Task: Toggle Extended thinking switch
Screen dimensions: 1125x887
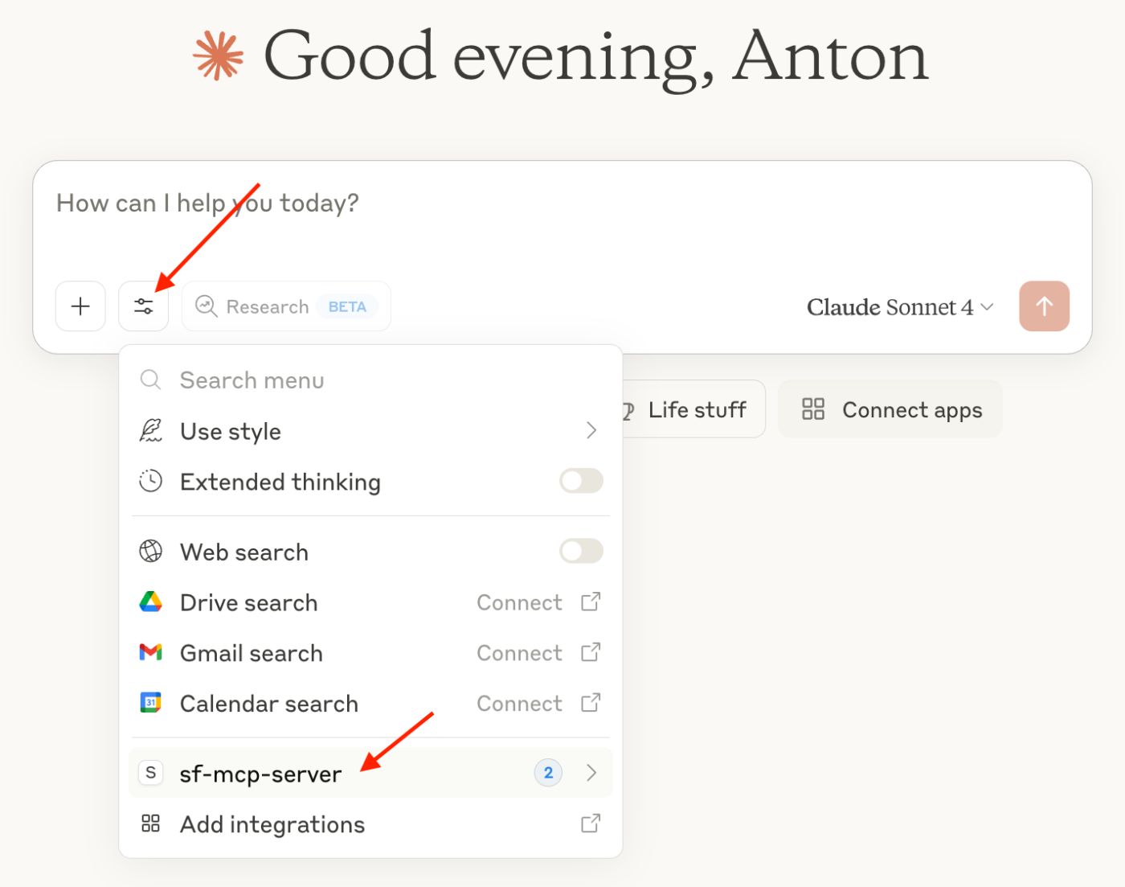Action: (581, 481)
